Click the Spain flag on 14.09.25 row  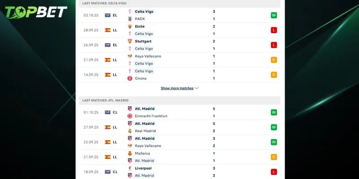tap(108, 75)
